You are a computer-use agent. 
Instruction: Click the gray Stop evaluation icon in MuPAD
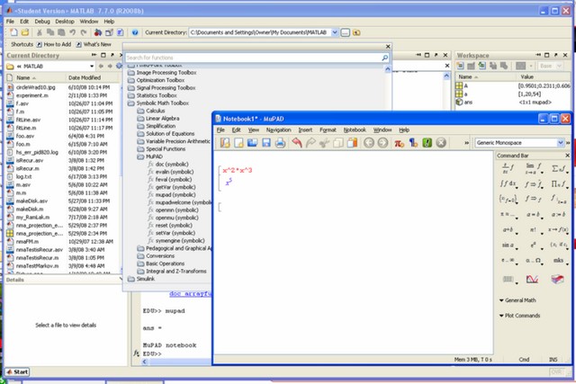click(441, 143)
